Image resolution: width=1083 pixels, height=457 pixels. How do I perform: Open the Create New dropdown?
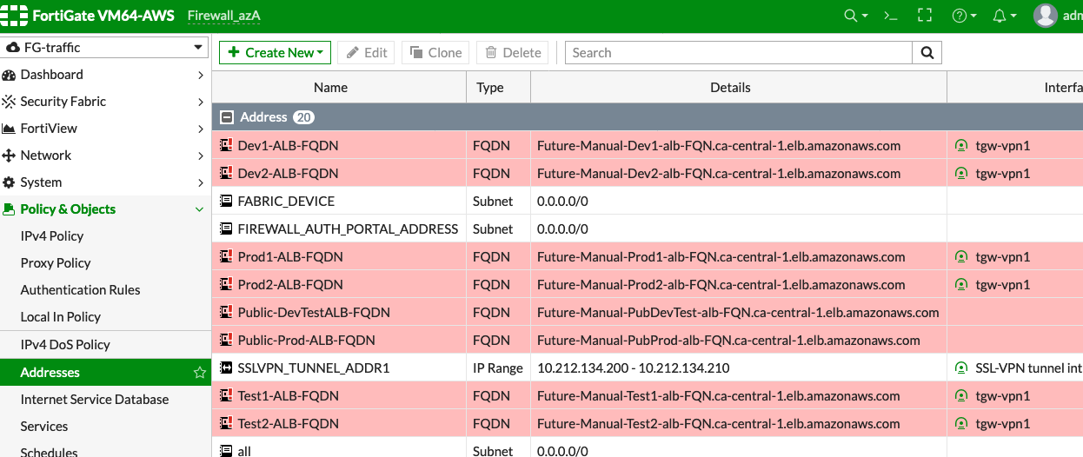[x=275, y=53]
